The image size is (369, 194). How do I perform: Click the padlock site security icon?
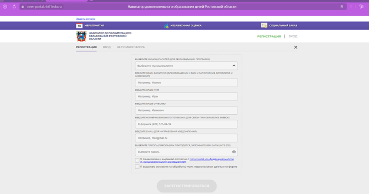click(x=23, y=7)
